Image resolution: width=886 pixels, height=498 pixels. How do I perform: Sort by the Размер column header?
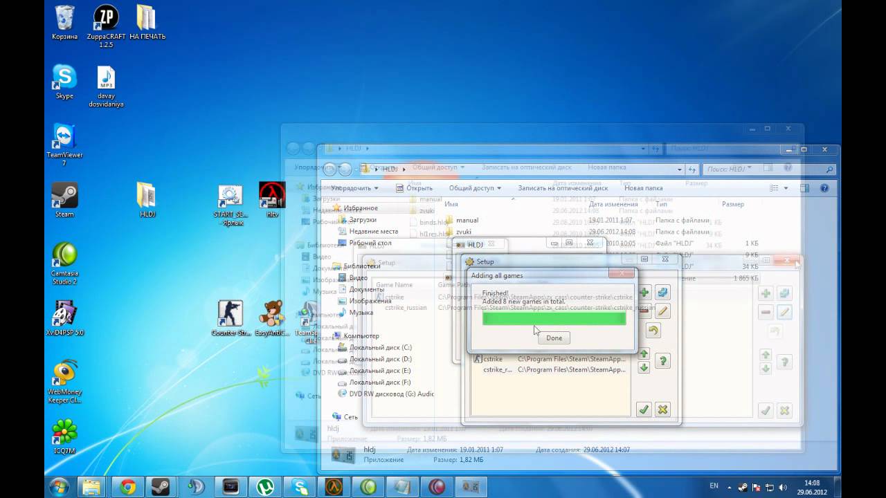[x=732, y=204]
